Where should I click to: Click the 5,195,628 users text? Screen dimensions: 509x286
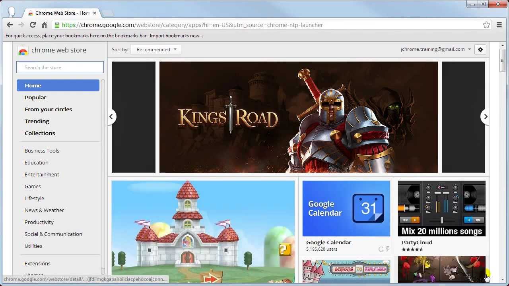pyautogui.click(x=322, y=249)
